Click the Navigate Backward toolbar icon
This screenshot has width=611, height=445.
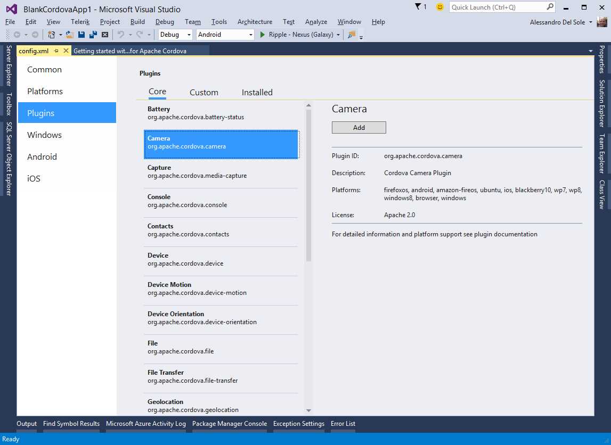click(x=17, y=34)
